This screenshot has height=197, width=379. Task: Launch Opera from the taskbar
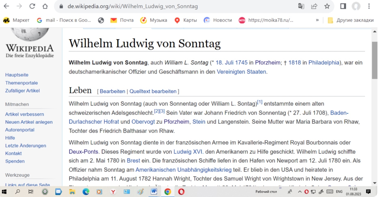[181, 192]
